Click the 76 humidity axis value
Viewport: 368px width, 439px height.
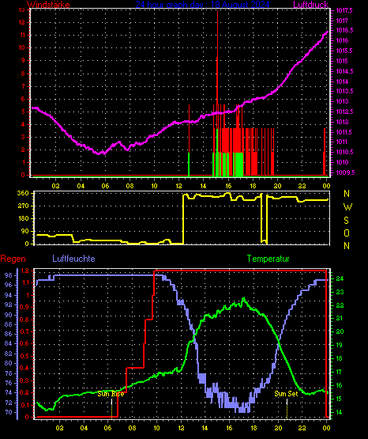tap(9, 383)
